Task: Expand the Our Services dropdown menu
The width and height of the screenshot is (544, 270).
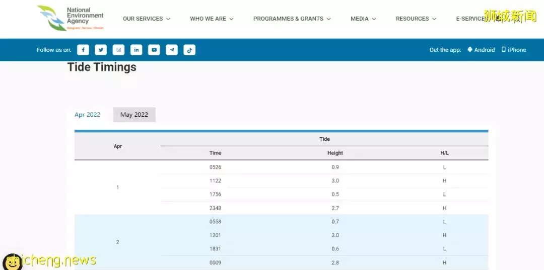Action: (x=146, y=19)
